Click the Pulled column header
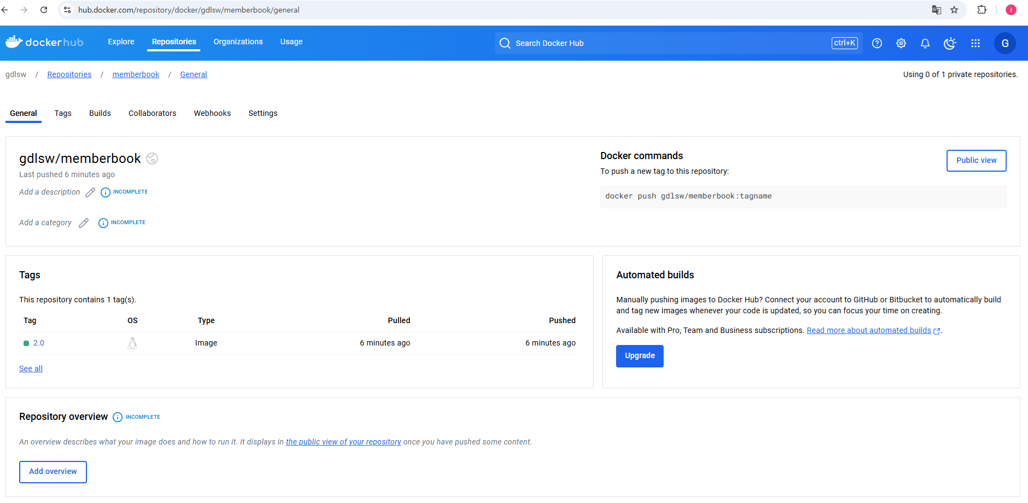 (x=399, y=320)
